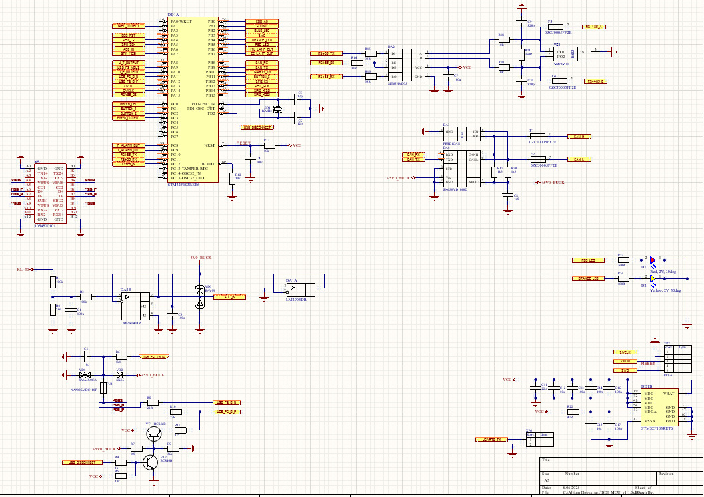Select the yellow LED D2 symbol
704x497 pixels.
click(x=653, y=278)
